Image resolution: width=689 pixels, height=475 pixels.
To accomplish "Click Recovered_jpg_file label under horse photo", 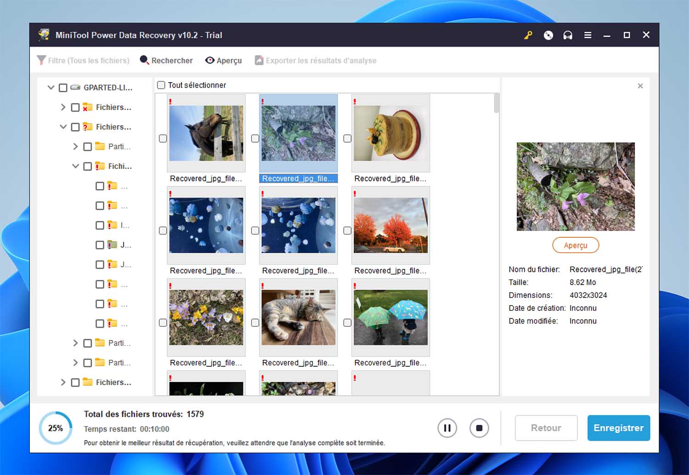I will pyautogui.click(x=206, y=179).
